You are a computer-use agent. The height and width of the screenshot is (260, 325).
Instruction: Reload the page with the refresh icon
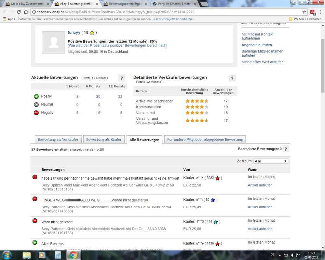[x=19, y=12]
